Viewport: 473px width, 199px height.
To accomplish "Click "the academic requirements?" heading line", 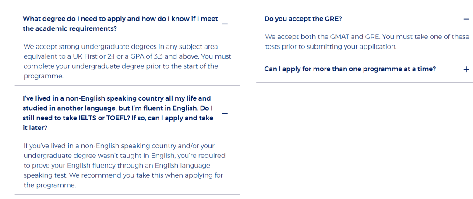I will point(70,28).
